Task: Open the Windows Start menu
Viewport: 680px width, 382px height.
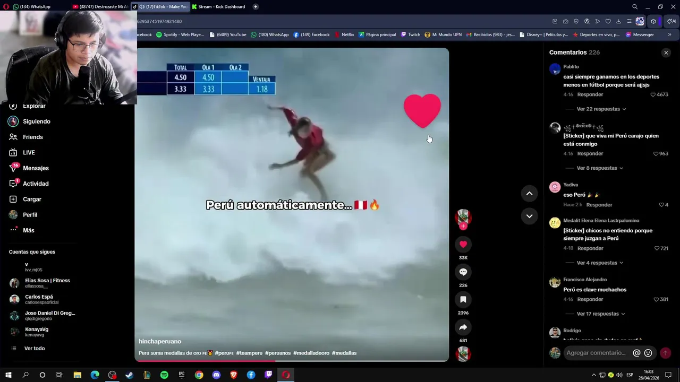Action: 8,375
